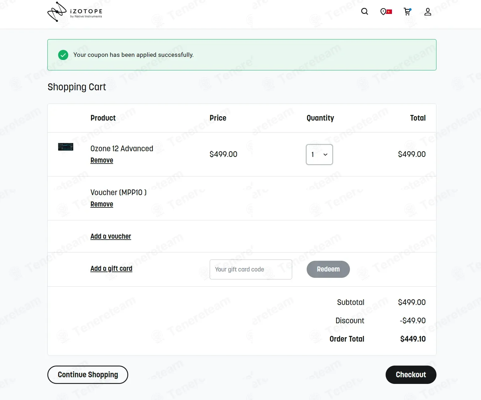This screenshot has width=481, height=400.
Task: Open the user account icon
Action: pos(428,12)
